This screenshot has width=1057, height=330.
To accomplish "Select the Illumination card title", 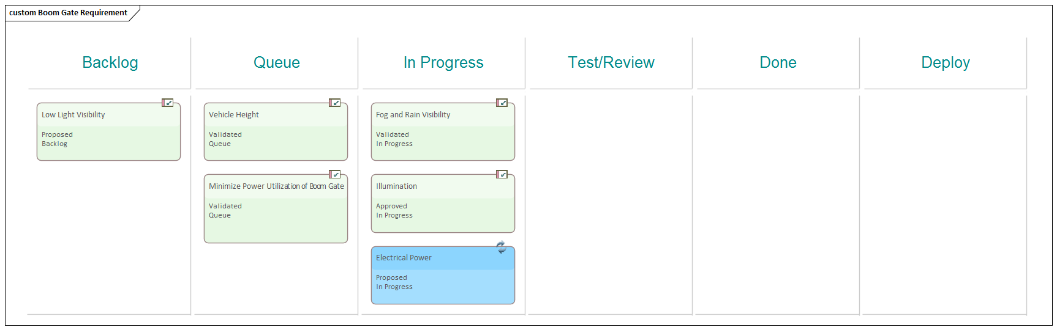I will (396, 186).
